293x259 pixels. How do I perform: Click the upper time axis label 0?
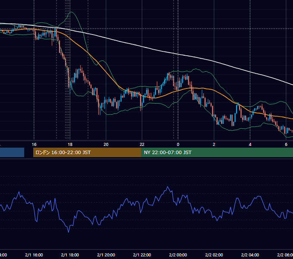click(178, 145)
